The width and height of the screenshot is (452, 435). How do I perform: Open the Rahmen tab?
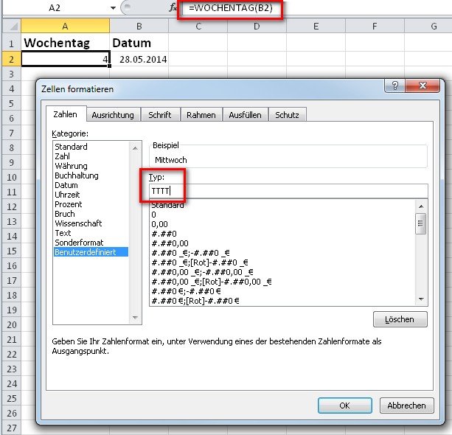(x=201, y=115)
